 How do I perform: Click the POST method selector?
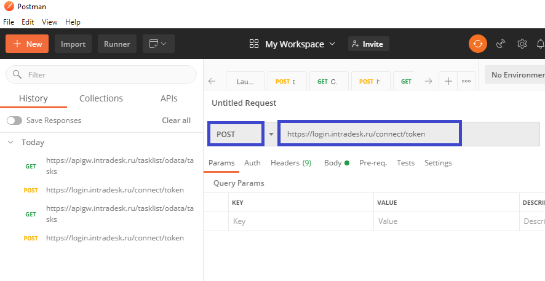[x=236, y=133]
